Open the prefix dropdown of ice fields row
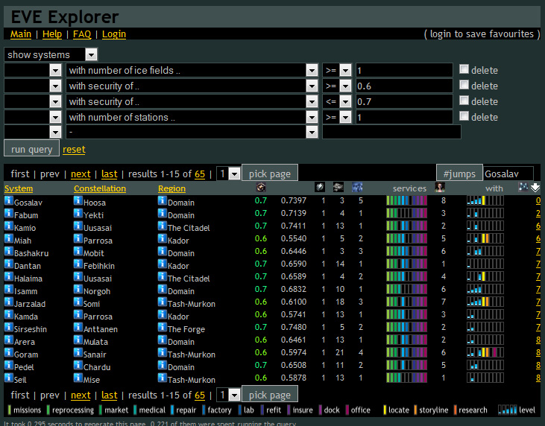Viewport: 545px width, 426px height. coord(33,70)
